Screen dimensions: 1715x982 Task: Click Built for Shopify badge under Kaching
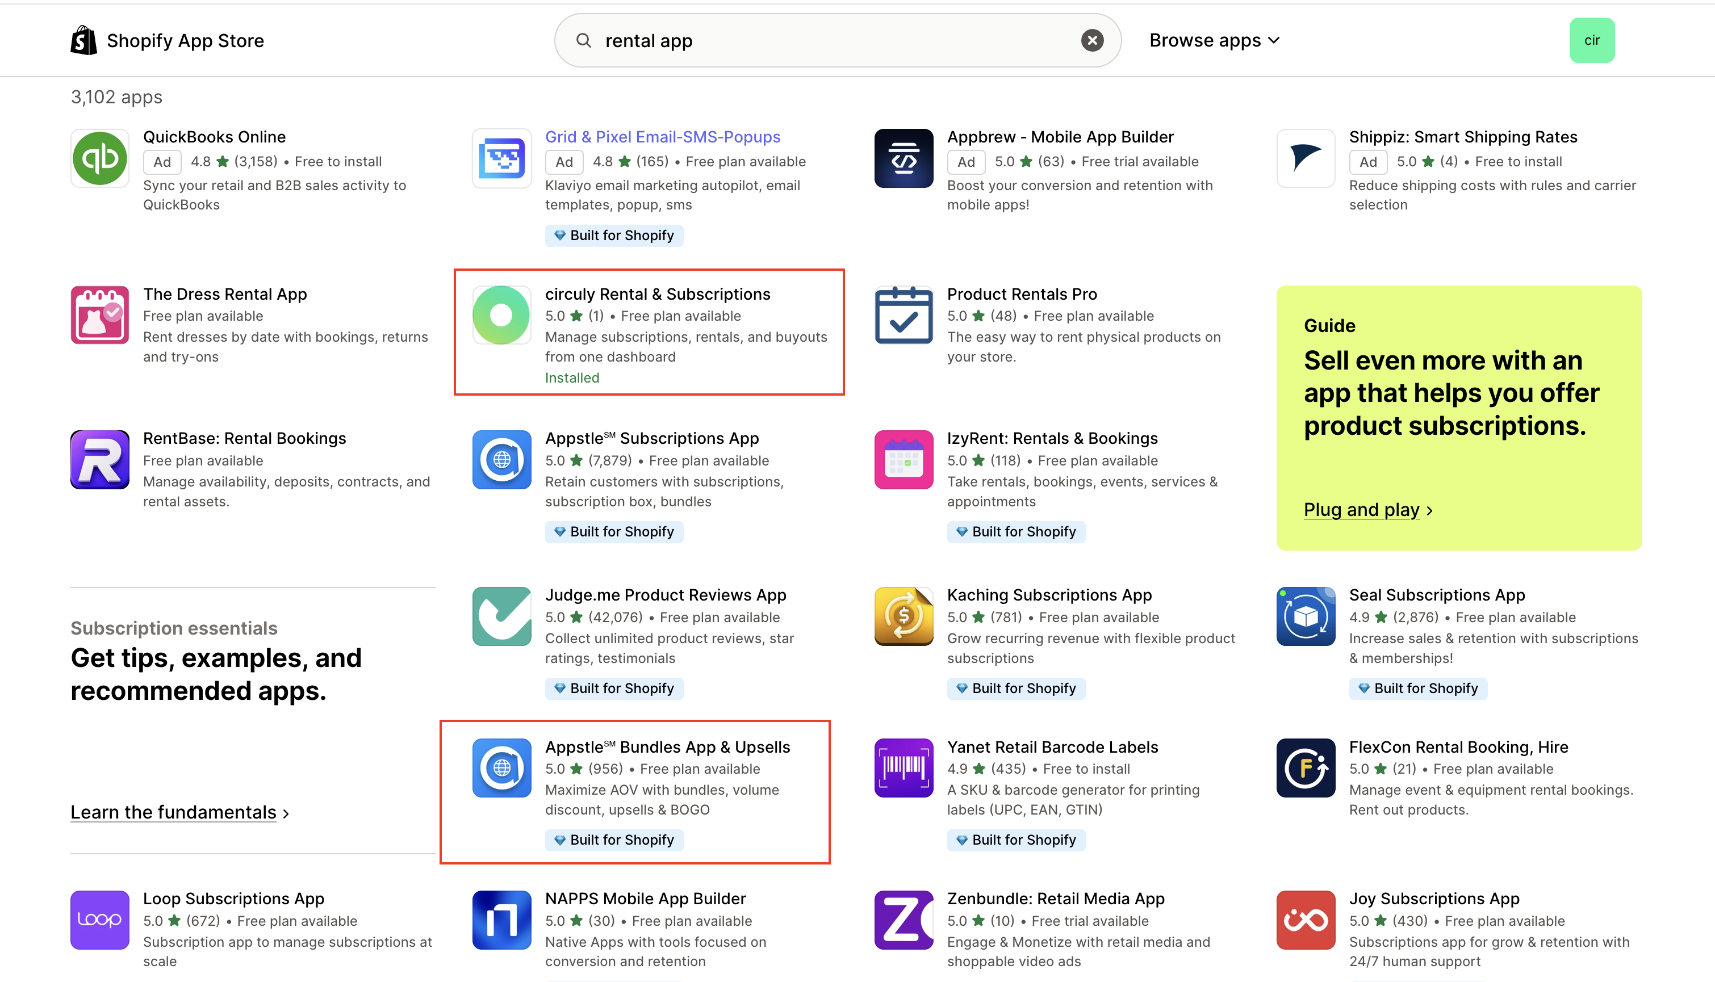pos(1015,688)
